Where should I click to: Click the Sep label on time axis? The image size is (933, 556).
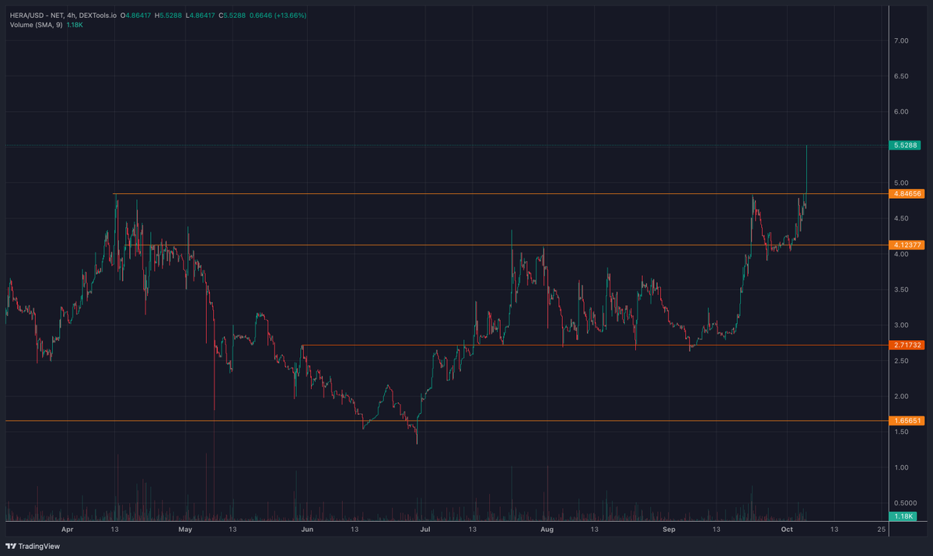coord(669,529)
